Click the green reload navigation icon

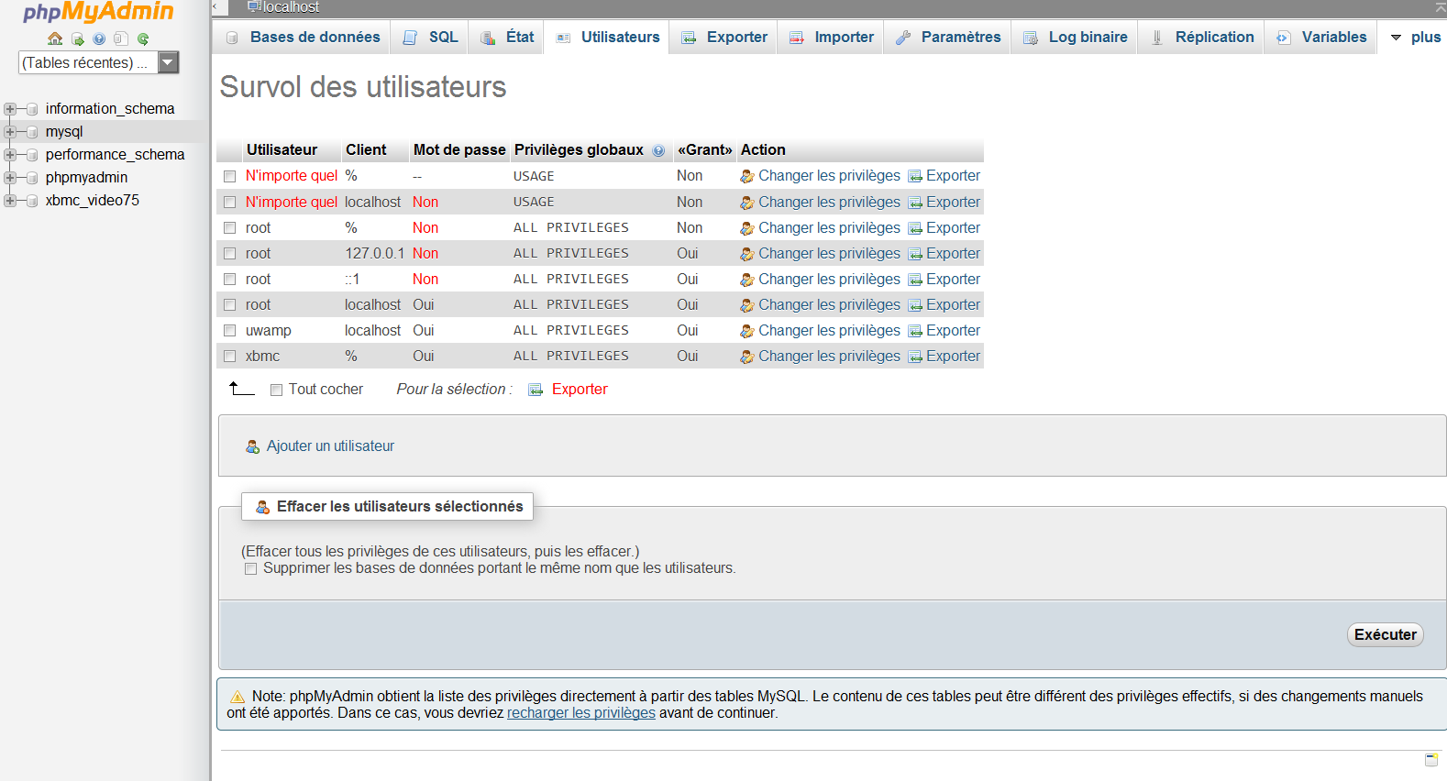click(x=143, y=38)
